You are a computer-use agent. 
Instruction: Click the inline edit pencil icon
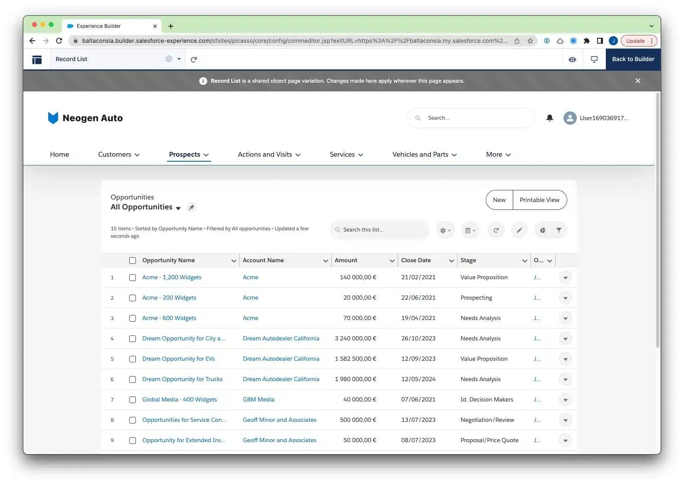pos(519,230)
